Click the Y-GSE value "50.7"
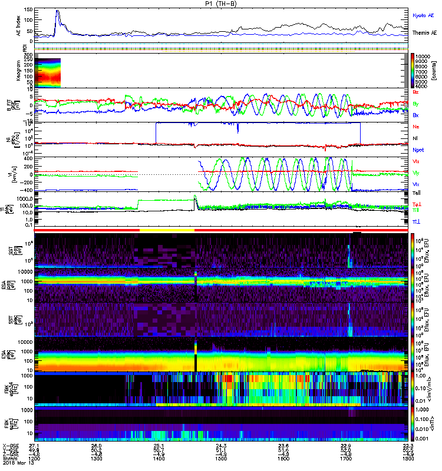The width and height of the screenshot is (442, 471). [159, 450]
